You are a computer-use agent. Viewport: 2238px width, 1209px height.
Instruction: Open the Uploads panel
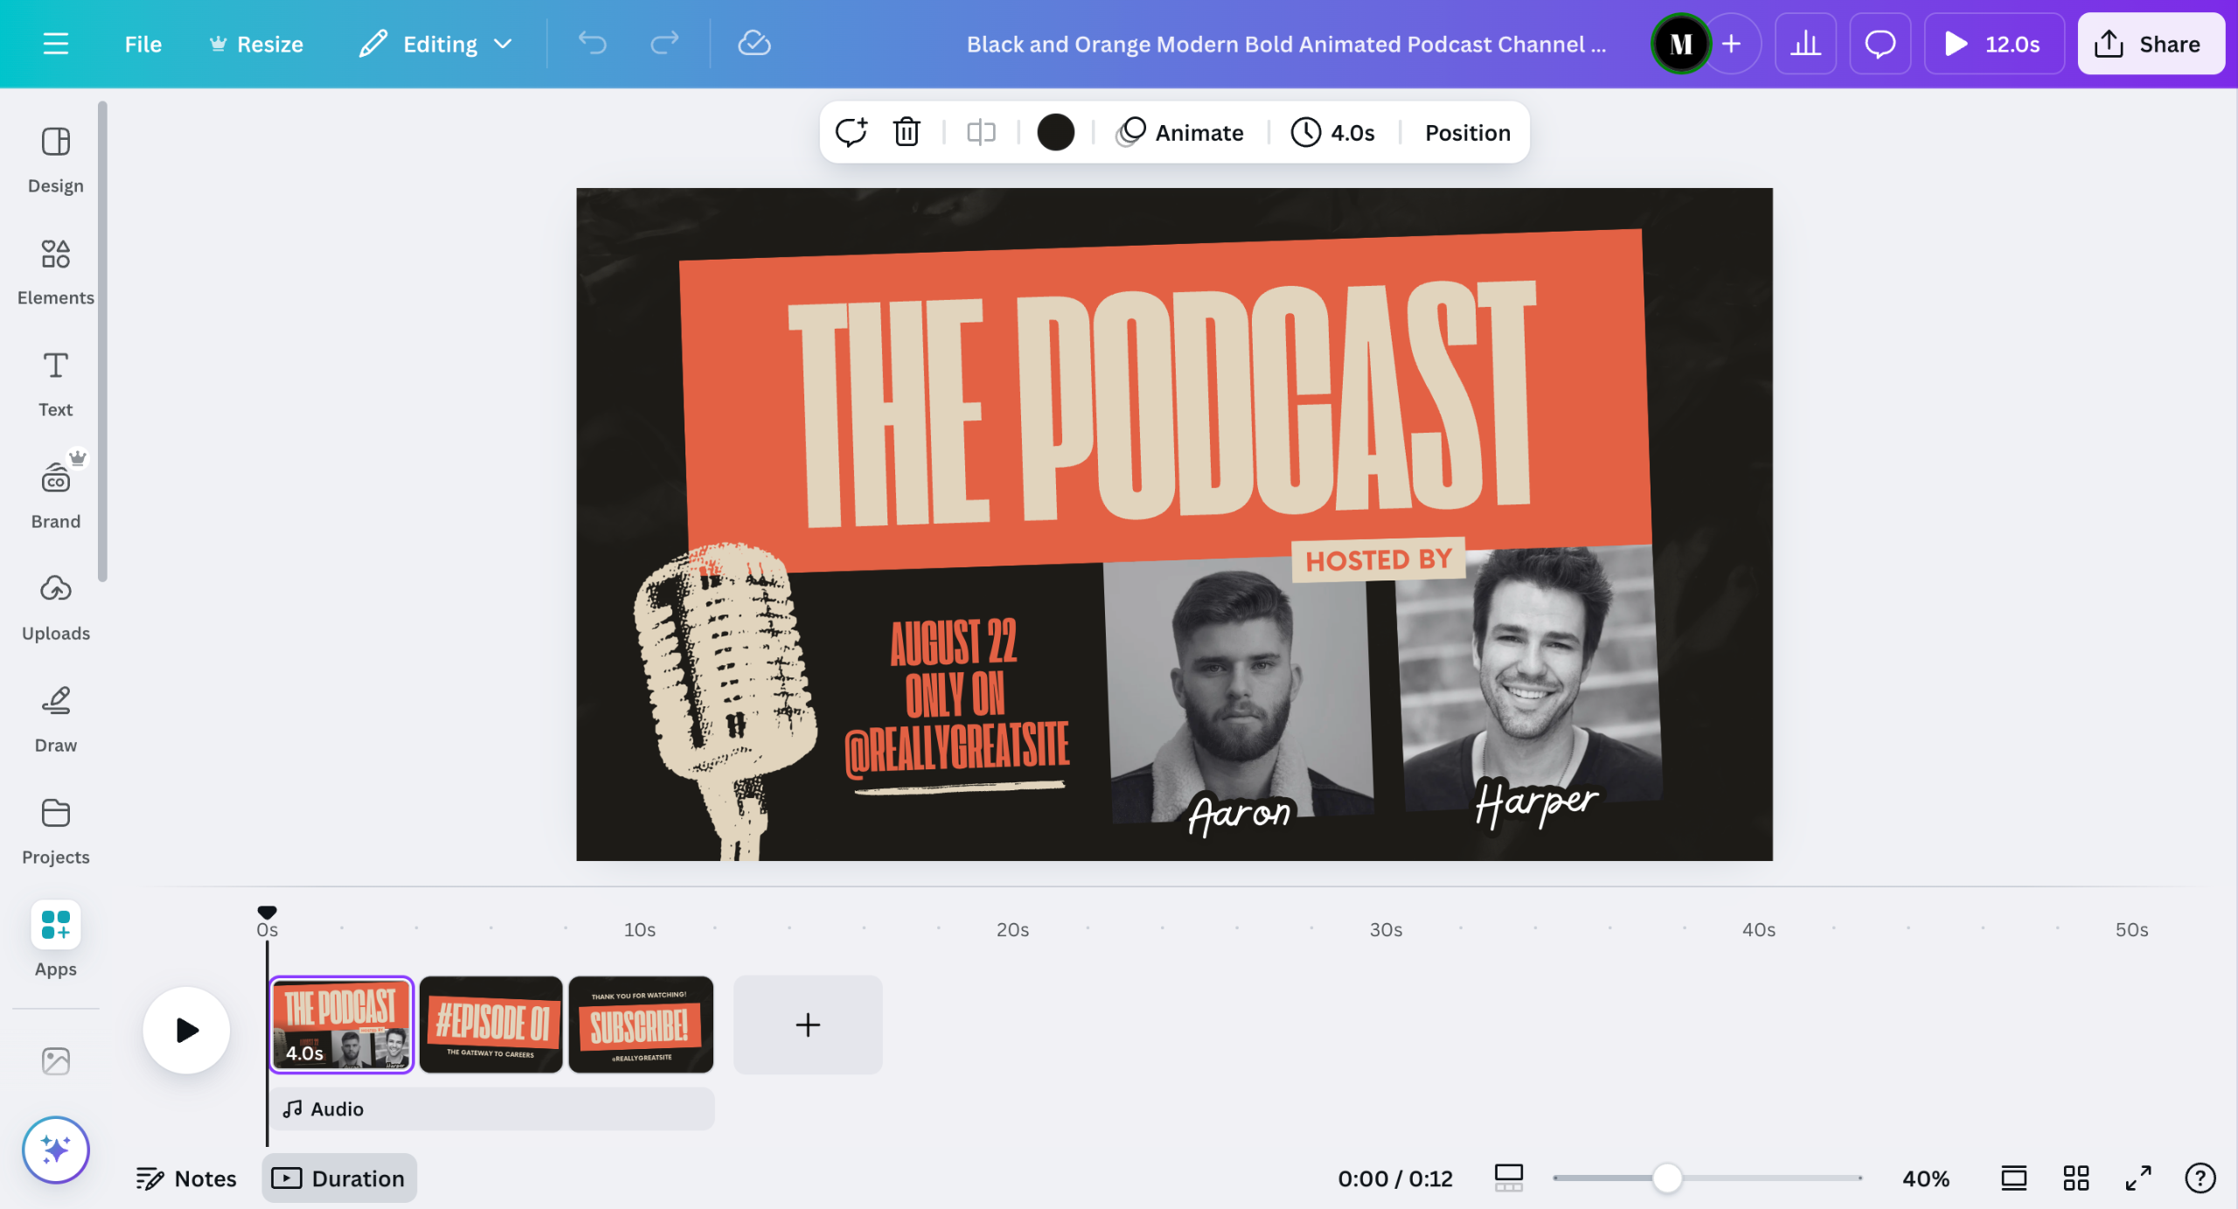tap(55, 607)
